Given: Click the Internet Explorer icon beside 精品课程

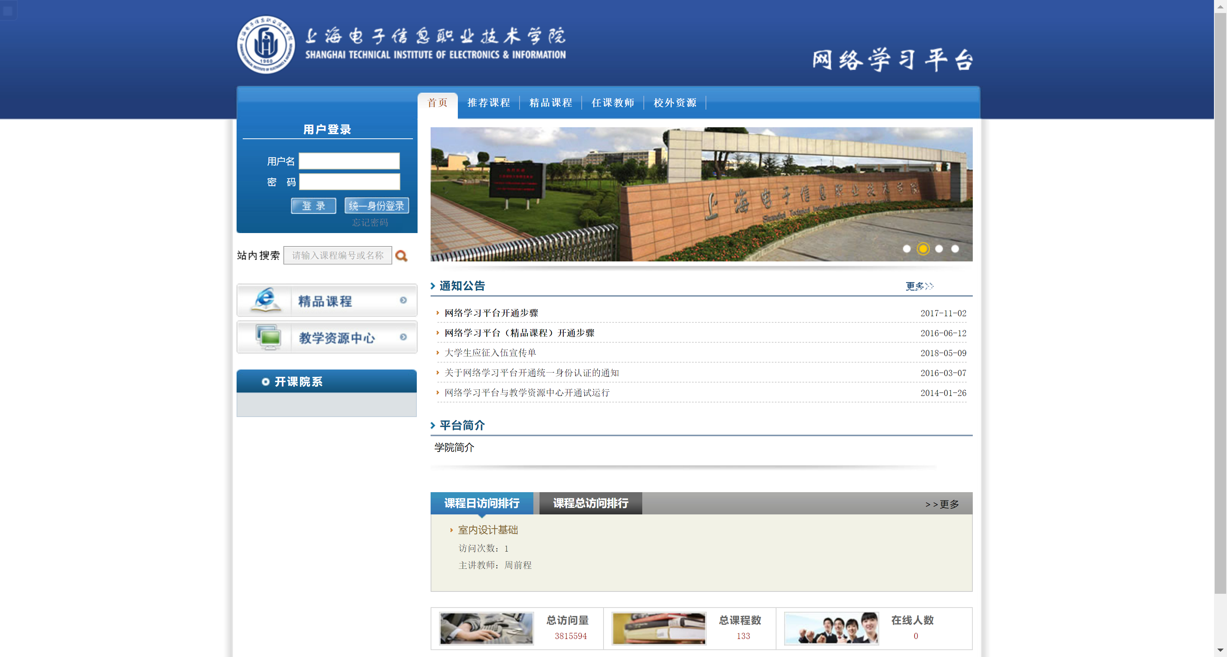Looking at the screenshot, I should [265, 300].
